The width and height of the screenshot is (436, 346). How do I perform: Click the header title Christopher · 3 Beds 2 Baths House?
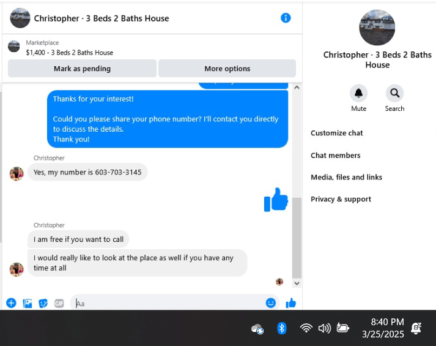pyautogui.click(x=102, y=18)
